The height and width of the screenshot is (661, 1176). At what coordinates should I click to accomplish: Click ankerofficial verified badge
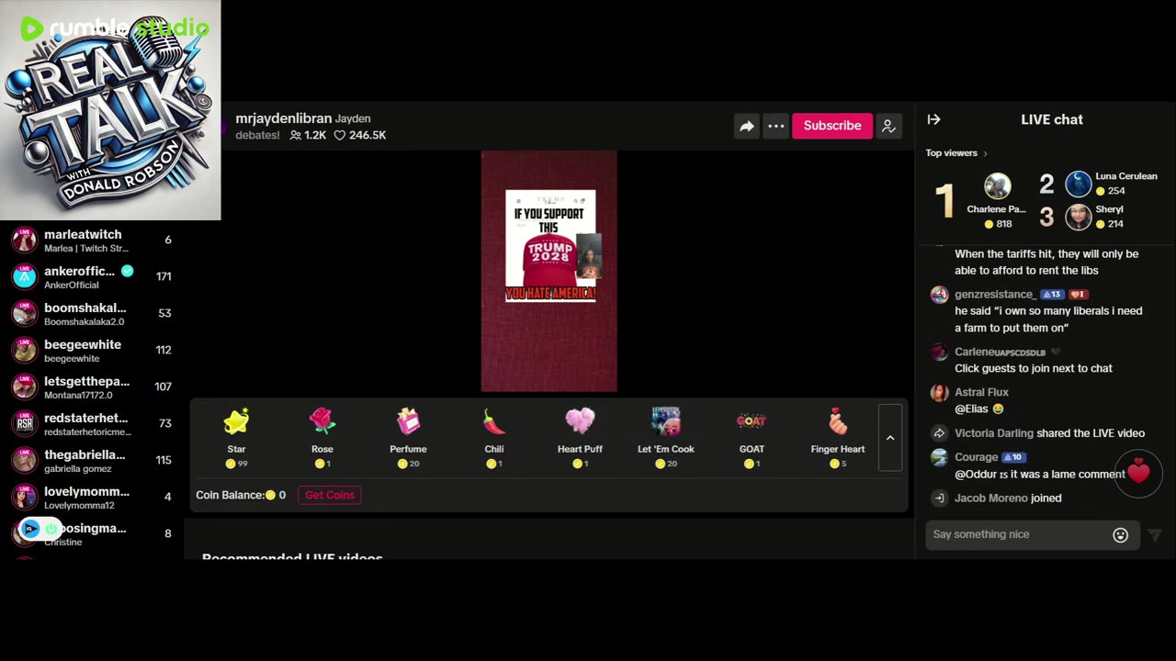click(x=128, y=271)
